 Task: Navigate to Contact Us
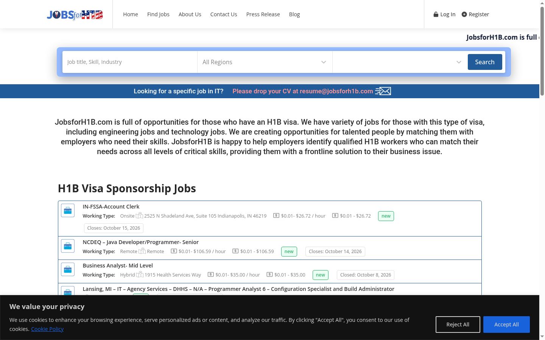click(x=224, y=14)
